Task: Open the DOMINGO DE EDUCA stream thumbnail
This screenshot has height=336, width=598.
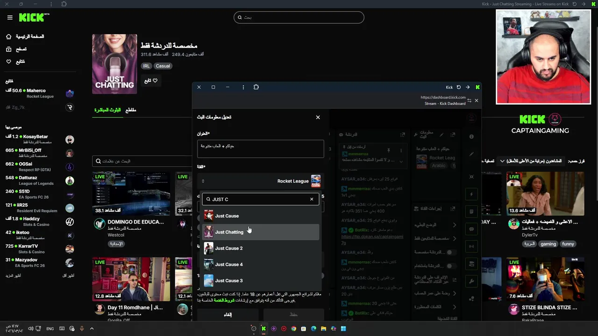Action: coord(131,193)
